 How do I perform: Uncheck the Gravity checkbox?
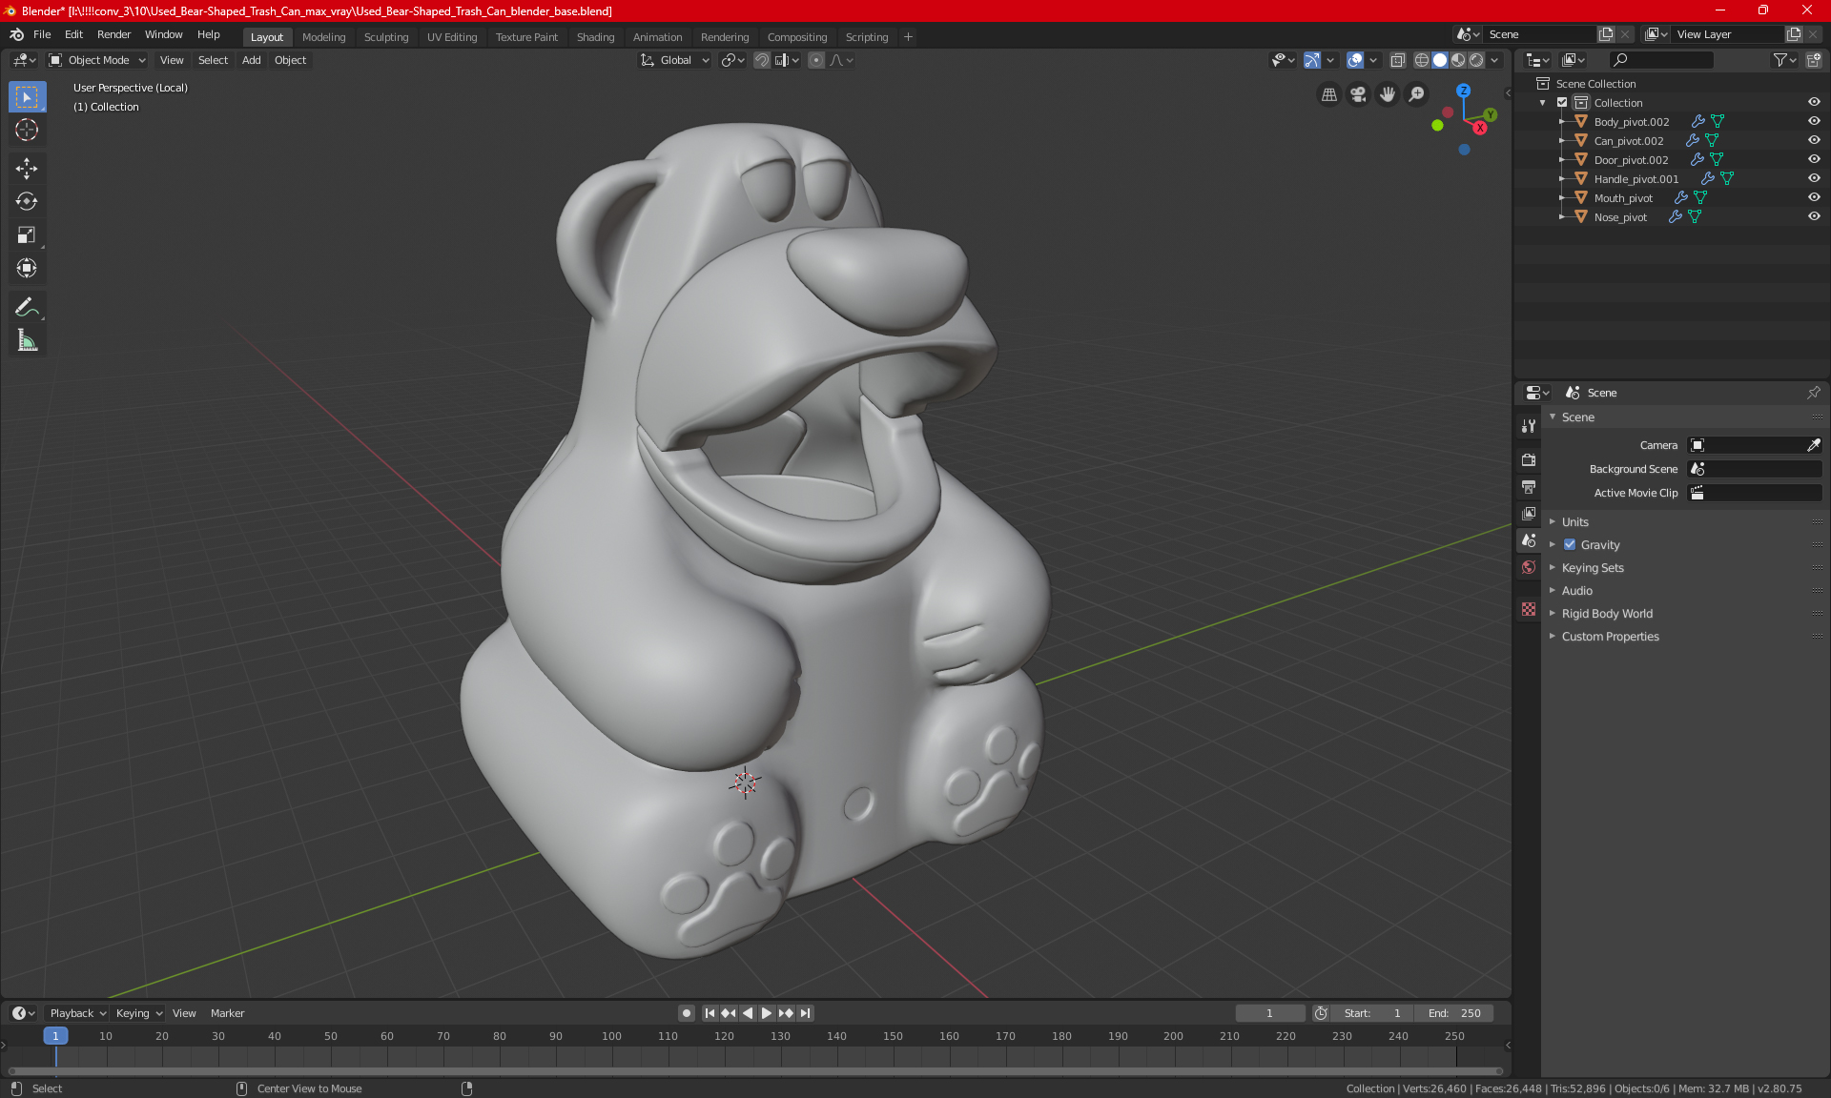(1570, 545)
